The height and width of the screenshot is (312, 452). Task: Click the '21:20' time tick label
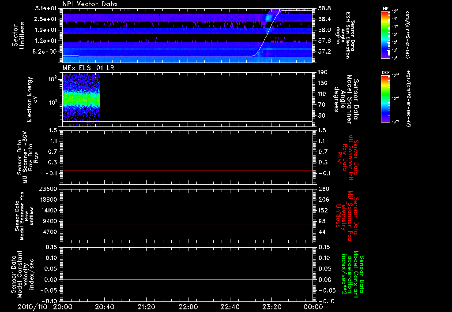coord(147,307)
